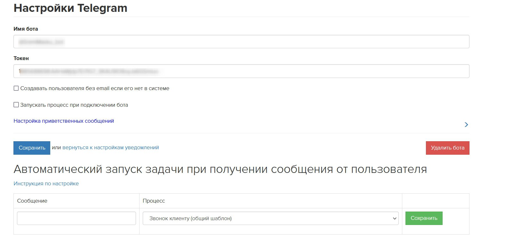Open 'Настройка приветственных сообщений' link

coord(64,121)
